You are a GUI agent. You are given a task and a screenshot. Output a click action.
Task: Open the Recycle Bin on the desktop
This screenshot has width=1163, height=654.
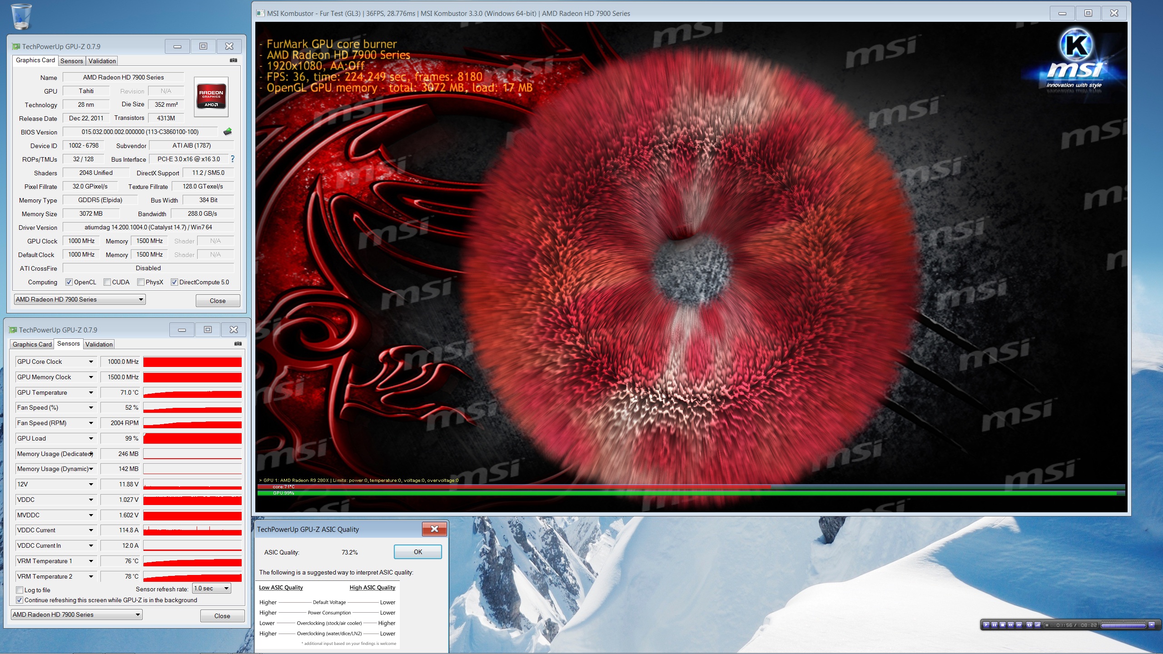(21, 16)
